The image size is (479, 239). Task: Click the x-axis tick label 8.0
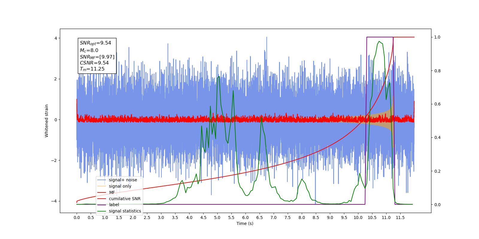tap(302, 217)
